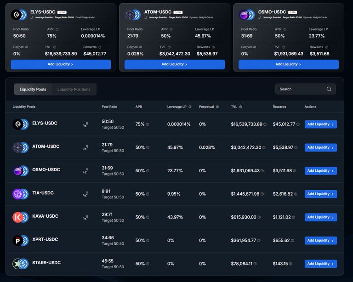
Task: Switch to the Liquidity Positions tab
Action: [74, 89]
